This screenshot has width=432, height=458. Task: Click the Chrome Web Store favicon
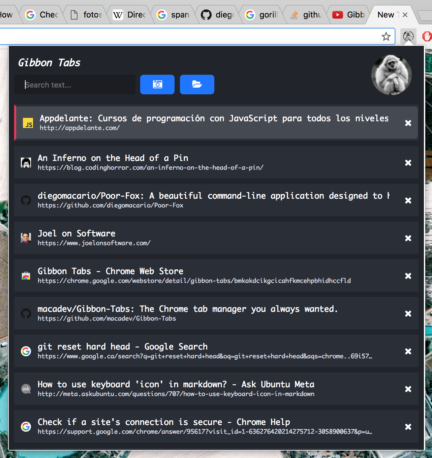[x=26, y=276]
